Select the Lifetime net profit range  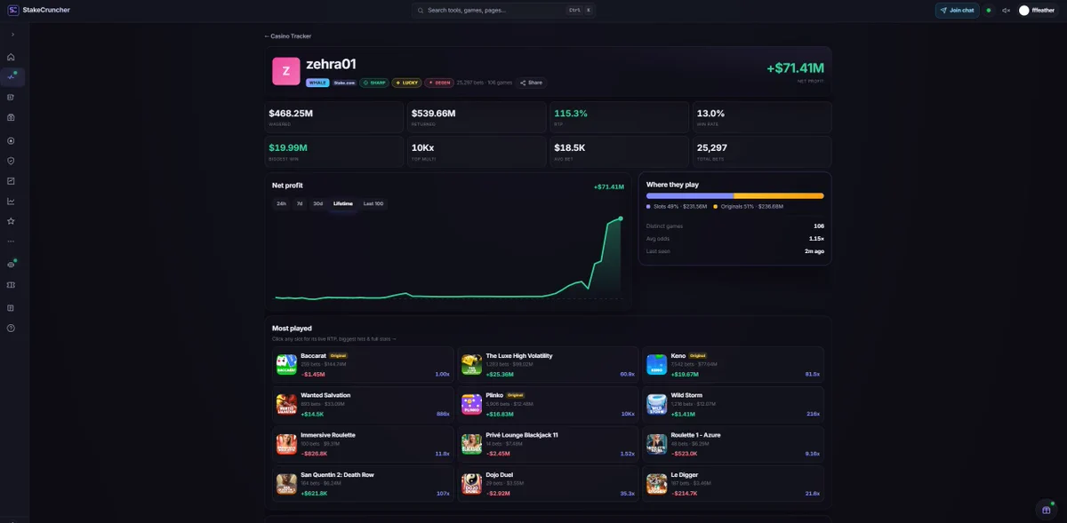(x=343, y=203)
